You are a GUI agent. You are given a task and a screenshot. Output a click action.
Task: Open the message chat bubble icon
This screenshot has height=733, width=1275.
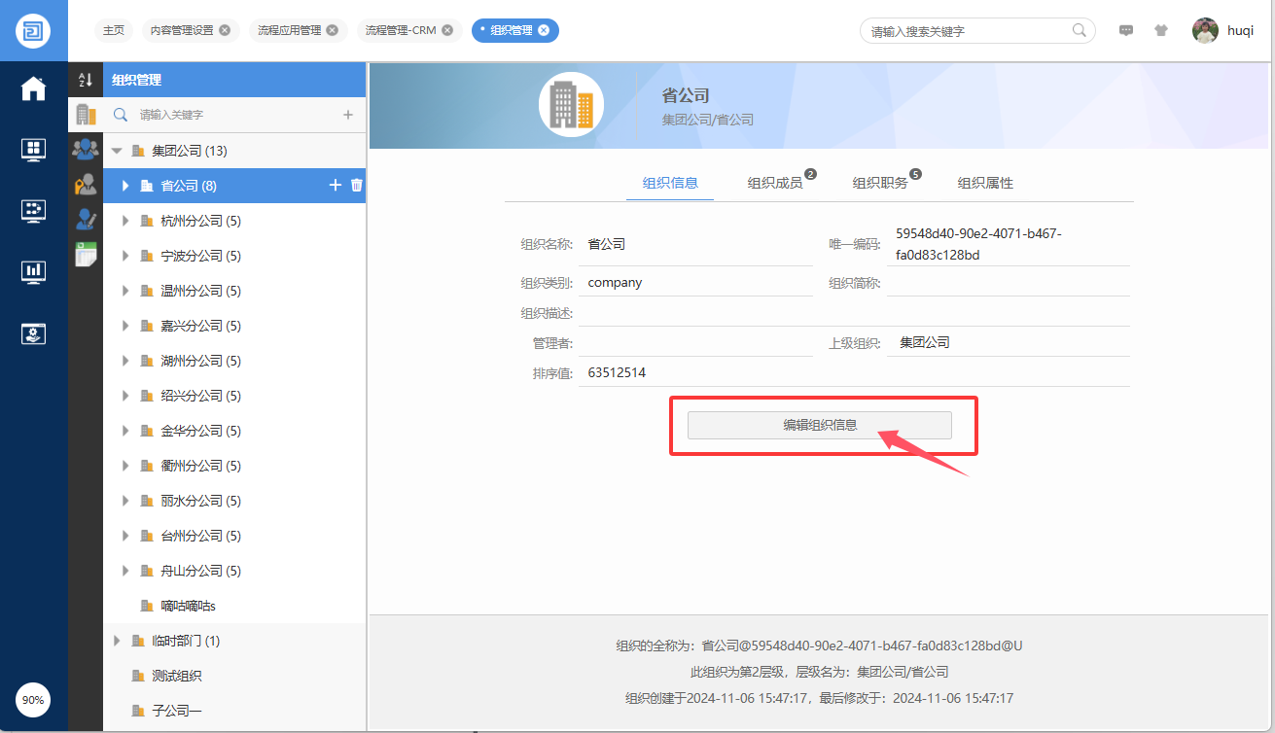point(1126,30)
